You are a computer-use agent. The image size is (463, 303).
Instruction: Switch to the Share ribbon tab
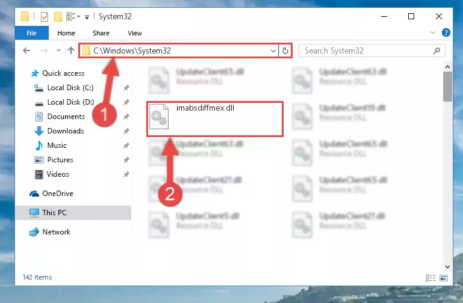coord(101,33)
